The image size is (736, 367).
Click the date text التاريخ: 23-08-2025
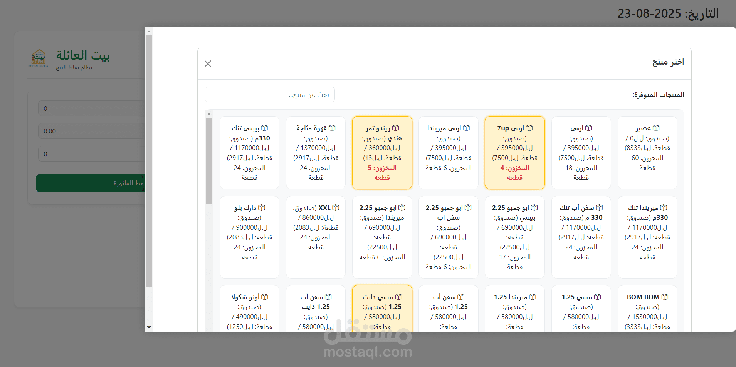click(x=668, y=13)
